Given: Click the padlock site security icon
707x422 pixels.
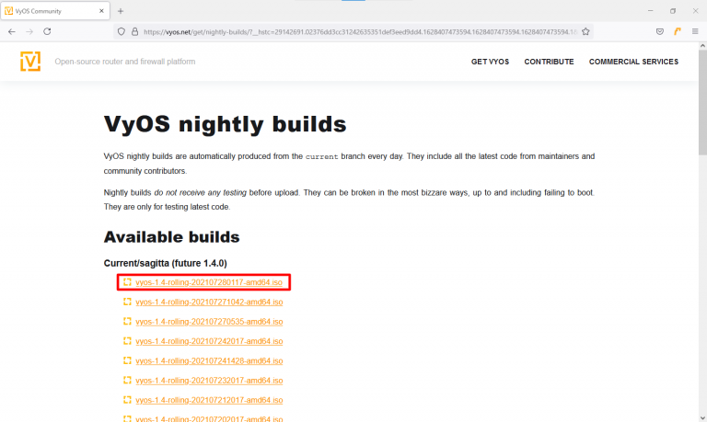Looking at the screenshot, I should (x=134, y=30).
